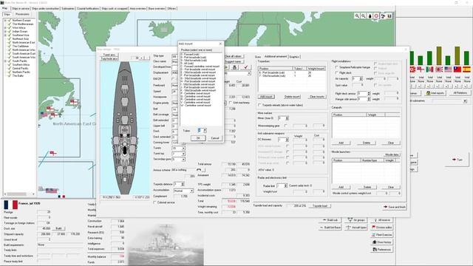Expand South Pacific tree node
Viewport: 473px width, 266px height.
tap(5, 61)
